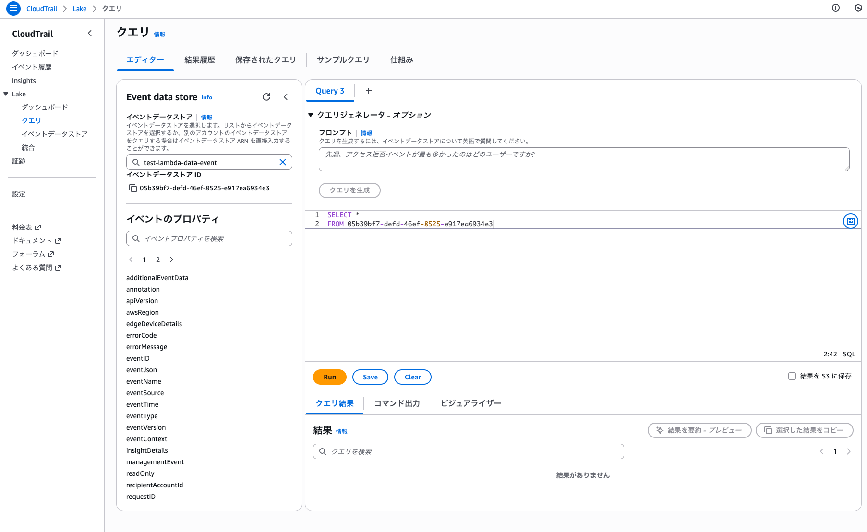The image size is (867, 532).
Task: Clear the selected event data store
Action: (283, 162)
